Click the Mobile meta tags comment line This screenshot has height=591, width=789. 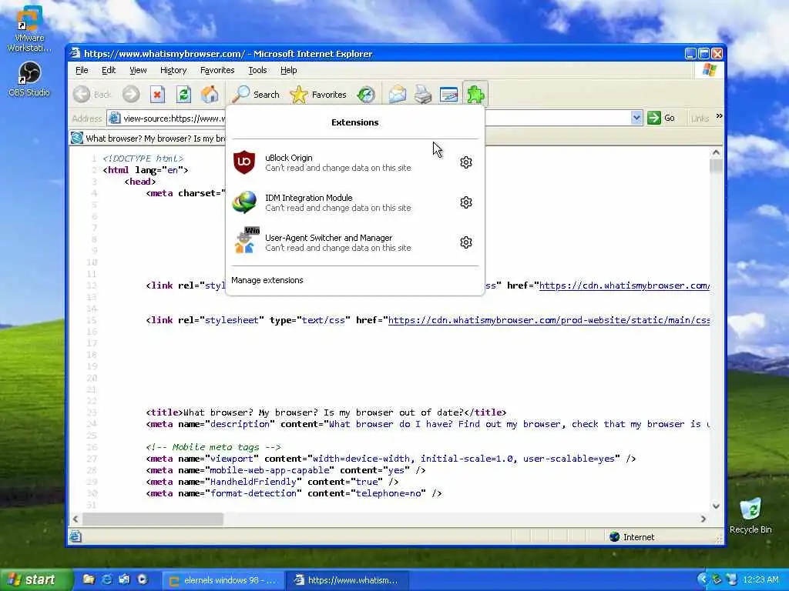click(x=213, y=447)
